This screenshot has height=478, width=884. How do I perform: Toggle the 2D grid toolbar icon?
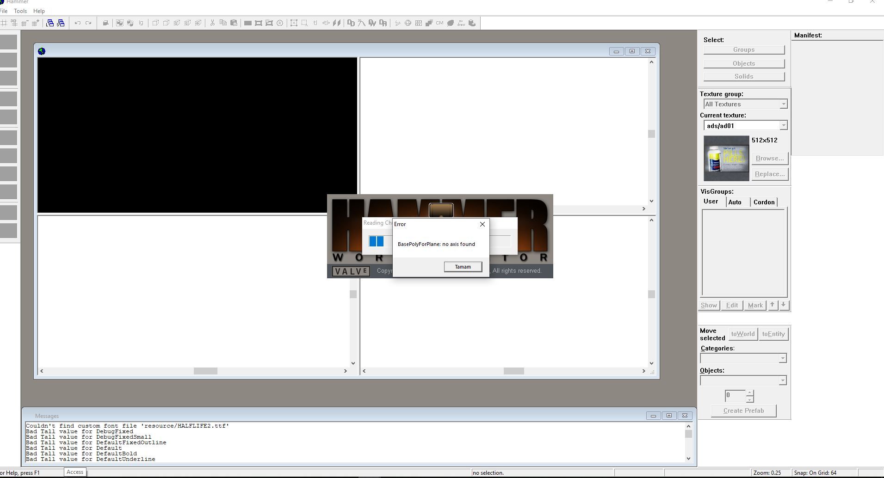(3, 23)
